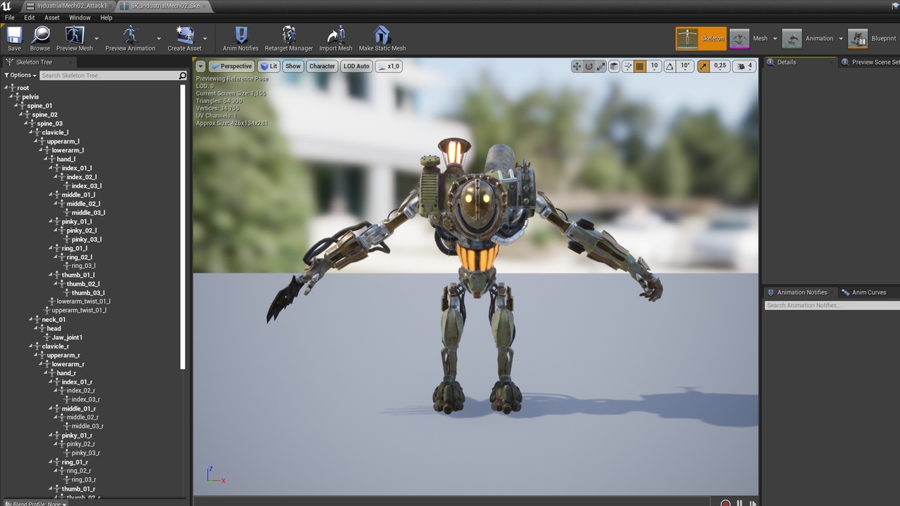
Task: Select the Jaw_joint1 bone
Action: click(x=67, y=337)
